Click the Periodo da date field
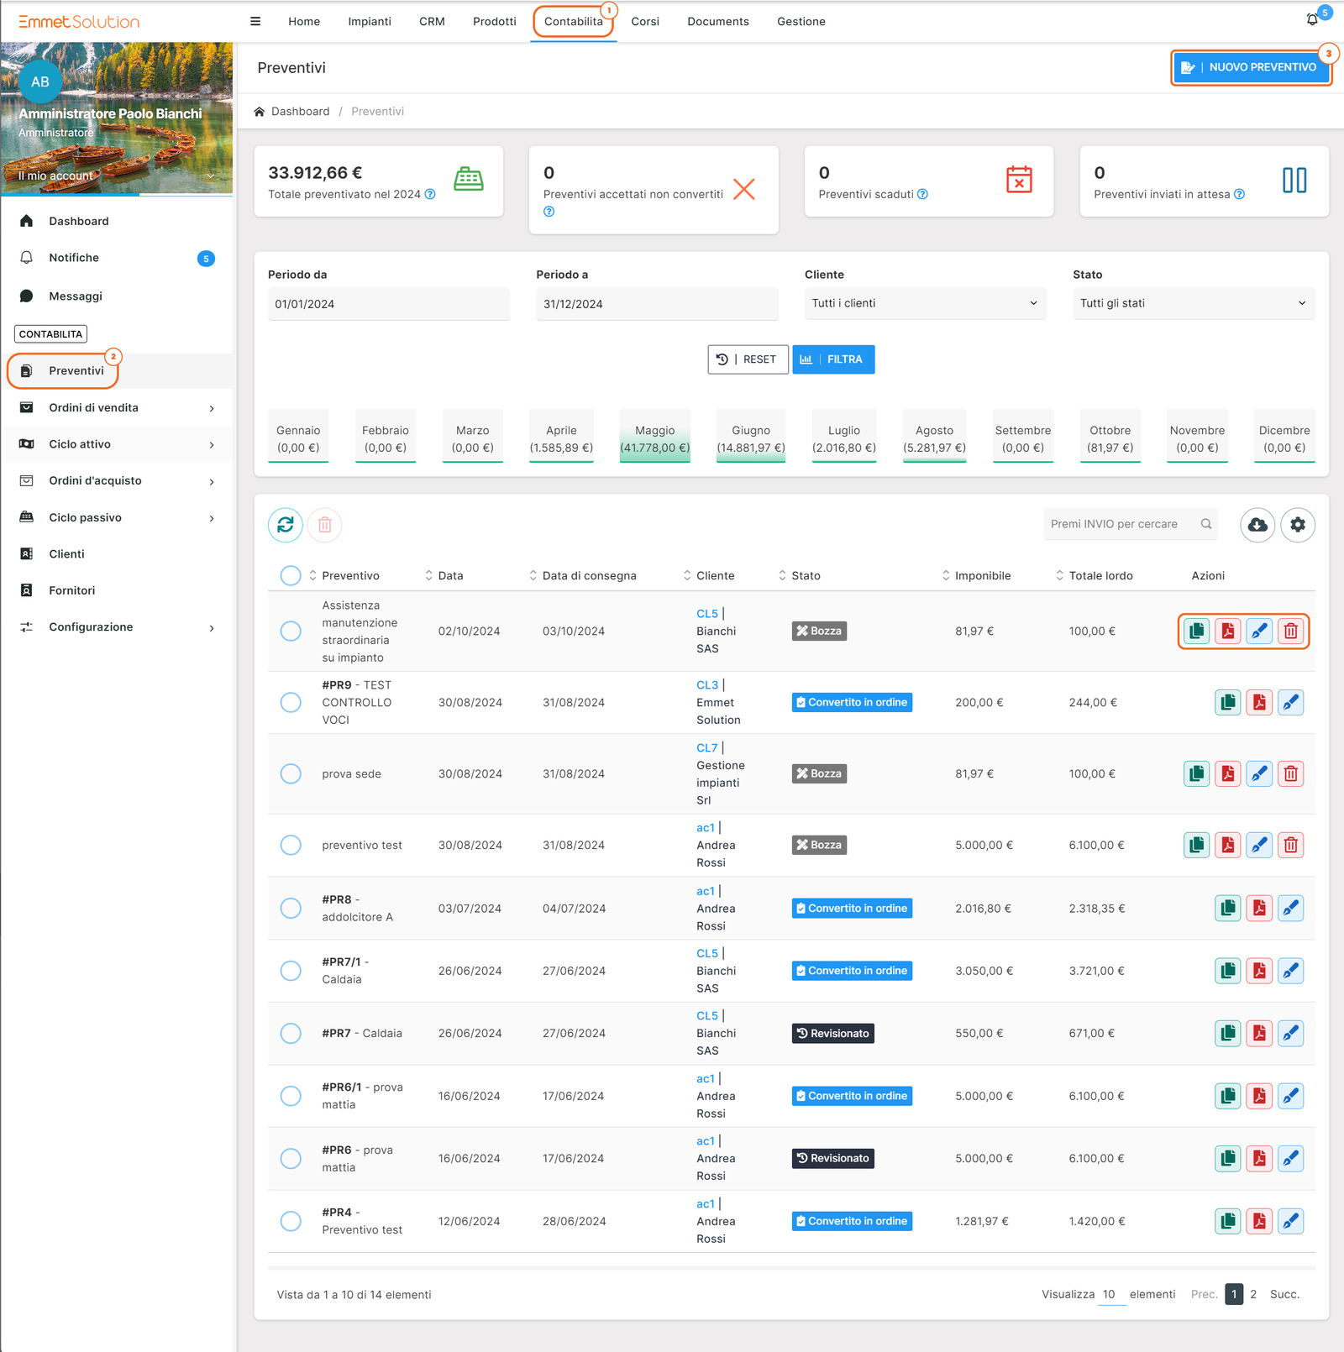Viewport: 1344px width, 1352px height. pyautogui.click(x=388, y=304)
